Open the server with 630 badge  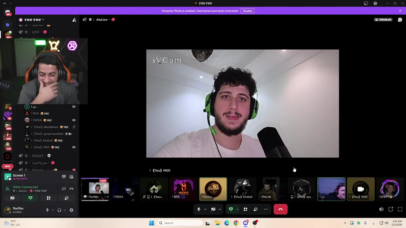point(8,136)
